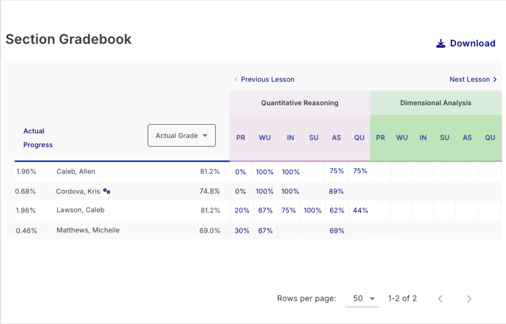
Task: Select Quantitative Reasoning PR column header
Action: [241, 138]
